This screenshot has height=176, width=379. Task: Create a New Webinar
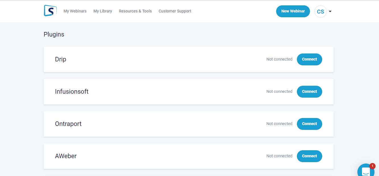click(x=293, y=11)
